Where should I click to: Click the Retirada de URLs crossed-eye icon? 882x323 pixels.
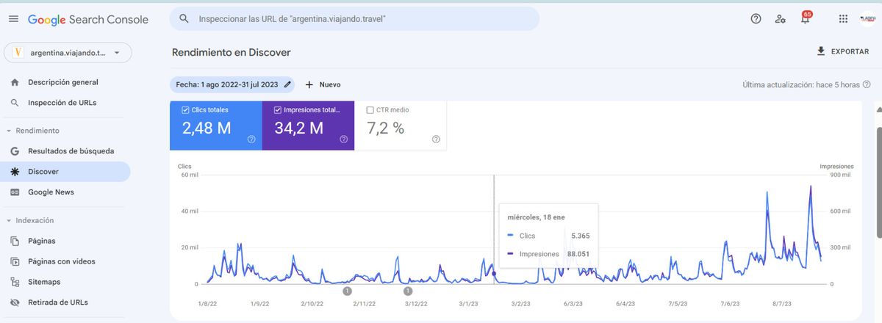click(x=15, y=302)
